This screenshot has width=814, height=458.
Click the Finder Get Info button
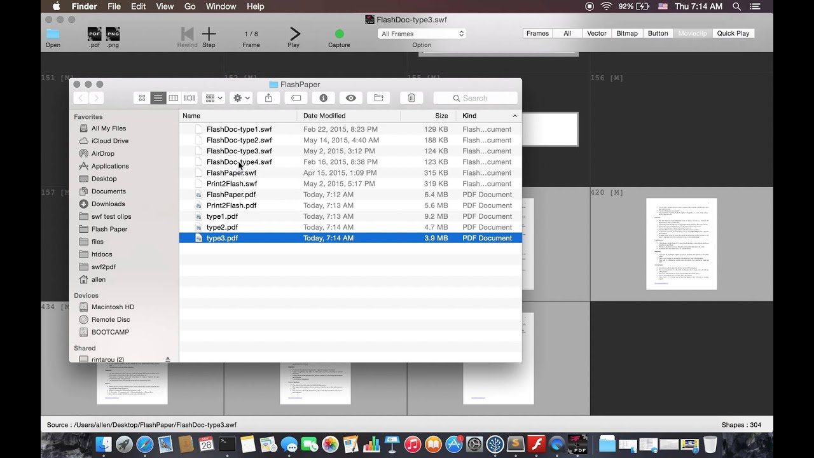tap(323, 98)
